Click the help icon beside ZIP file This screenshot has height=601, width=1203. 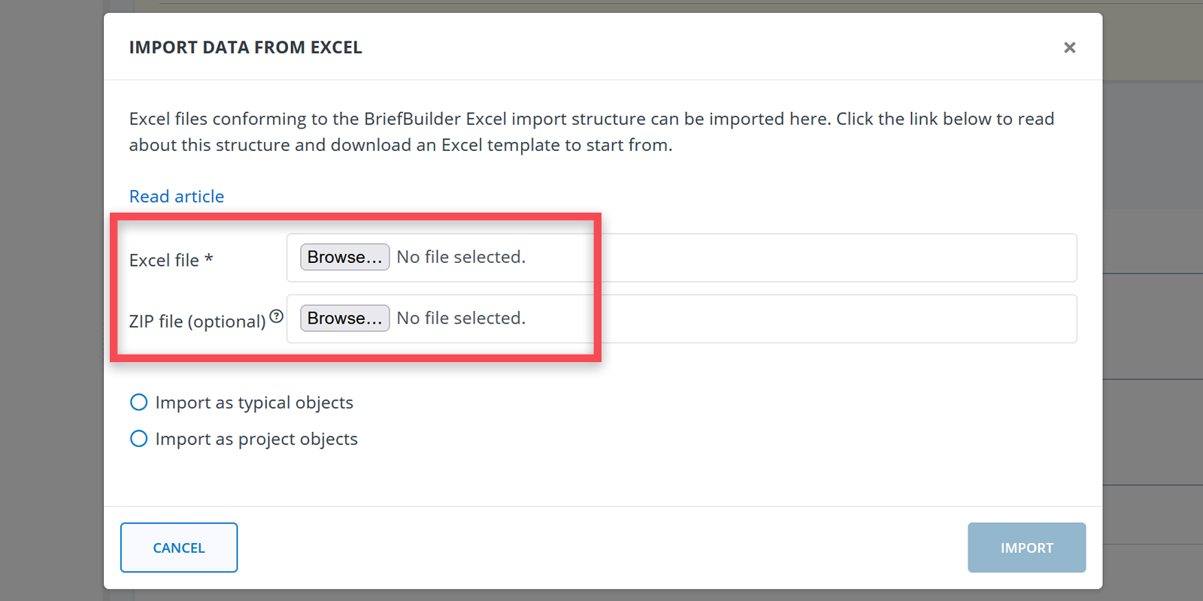click(x=277, y=316)
